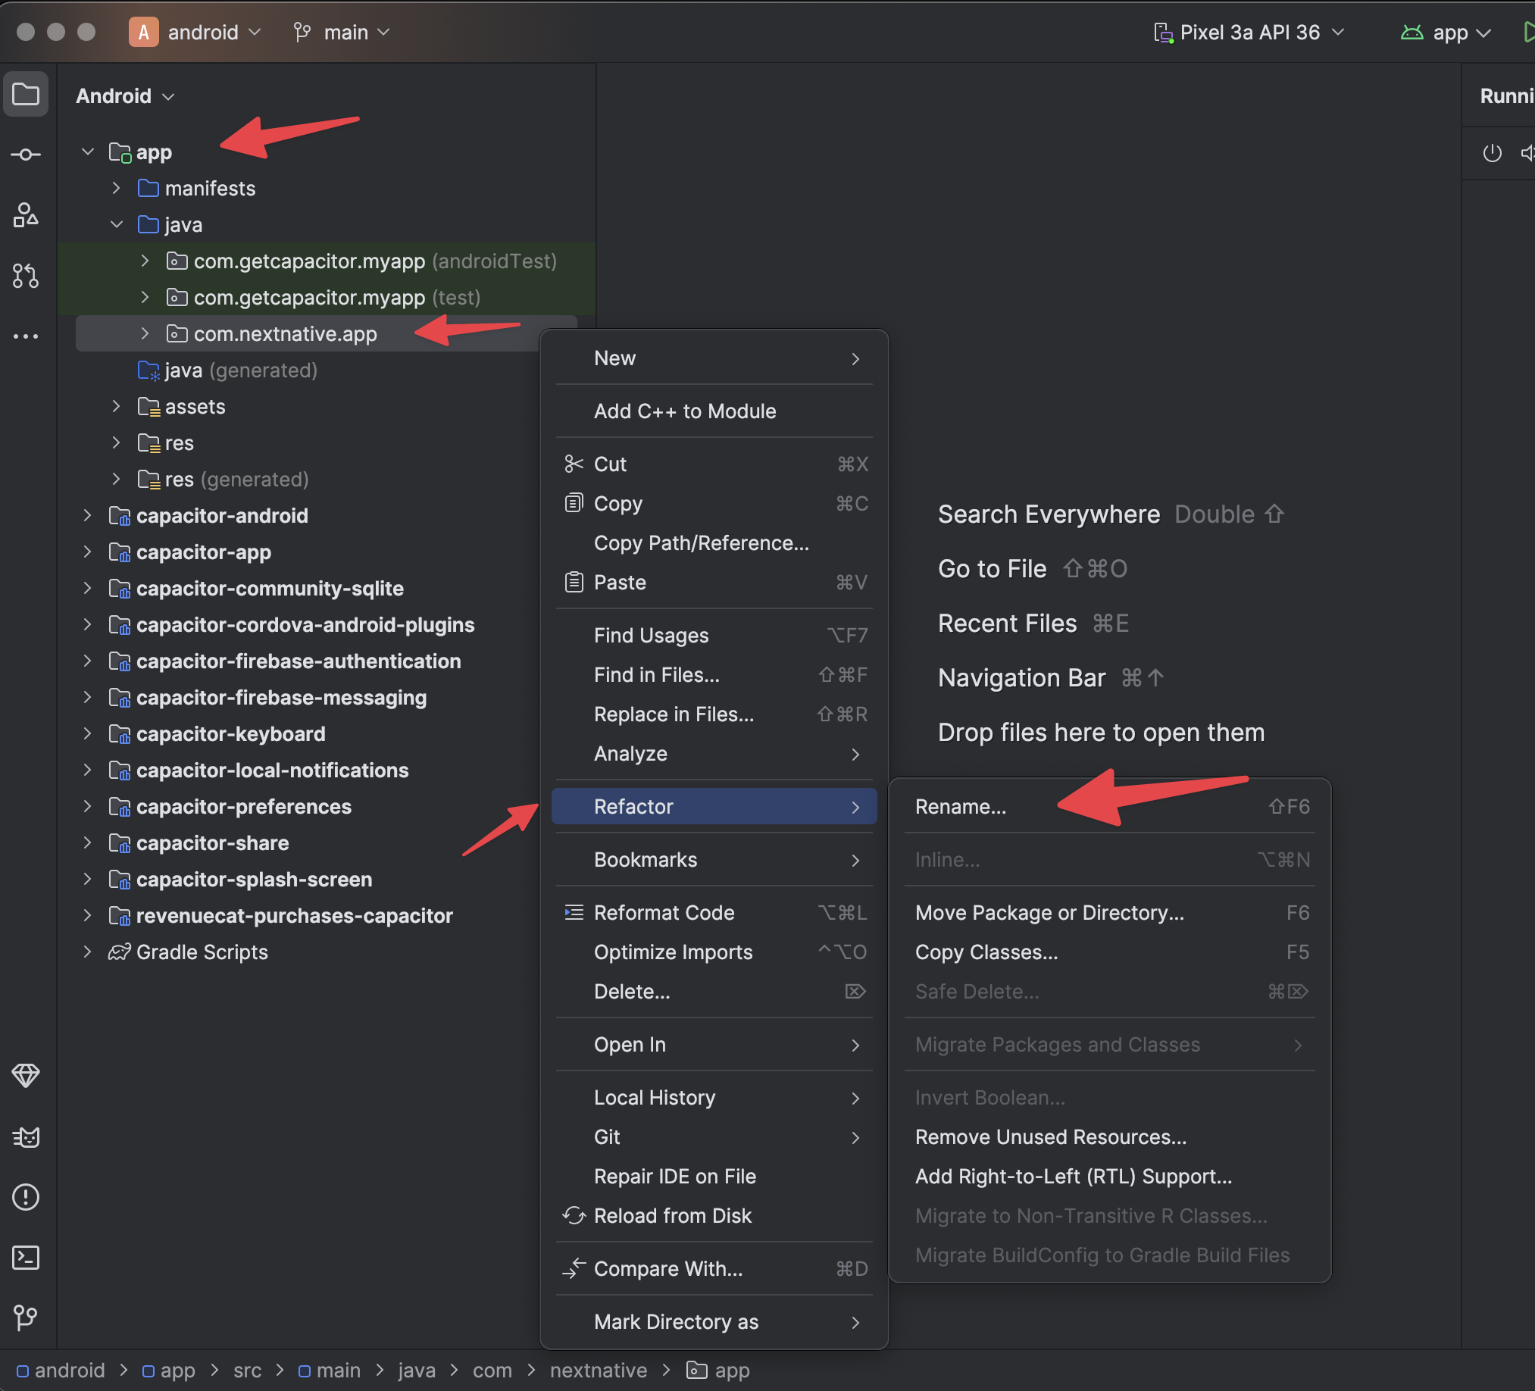The image size is (1535, 1391).
Task: Open the Git branch tool window icon
Action: (x=25, y=1318)
